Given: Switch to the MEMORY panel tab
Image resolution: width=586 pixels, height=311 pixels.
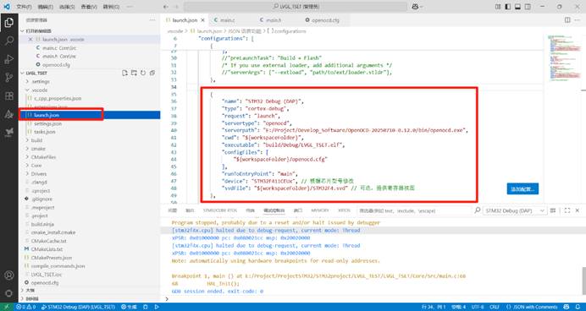Looking at the screenshot, I should 320,210.
